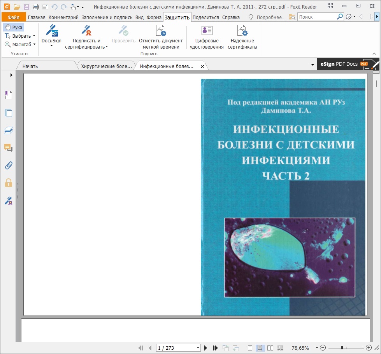Open the search settings gear dropdown
Image resolution: width=381 pixels, height=354 pixels.
point(351,17)
